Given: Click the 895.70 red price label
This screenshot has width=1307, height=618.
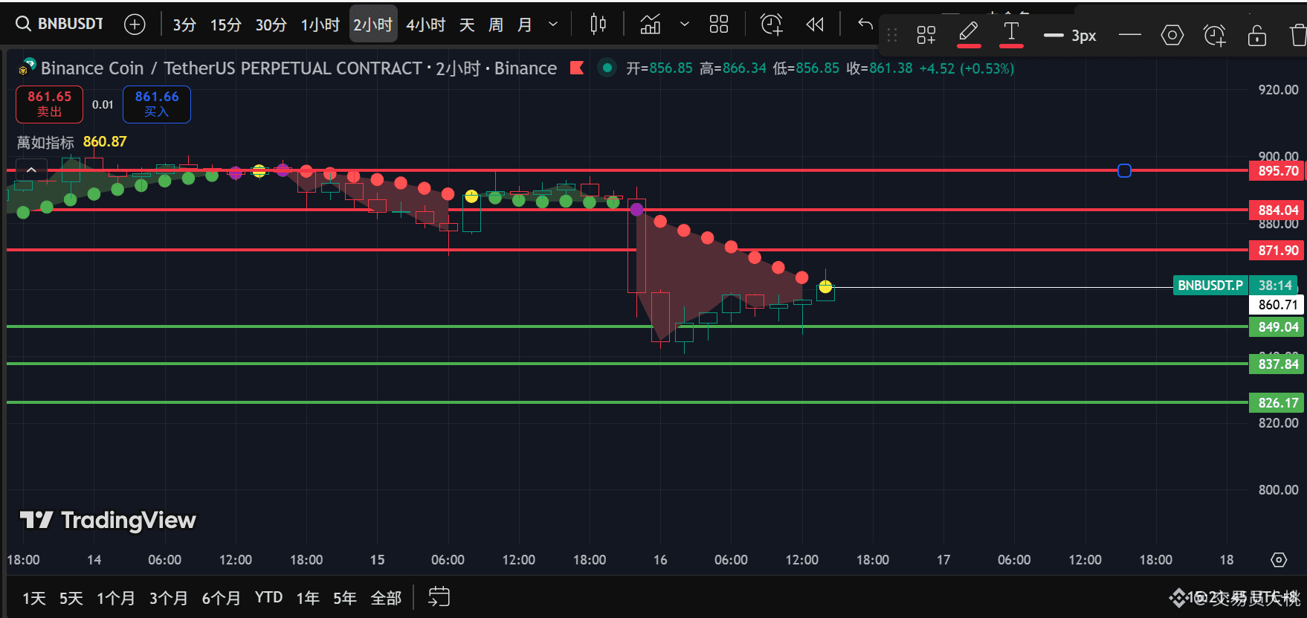Looking at the screenshot, I should (1277, 171).
